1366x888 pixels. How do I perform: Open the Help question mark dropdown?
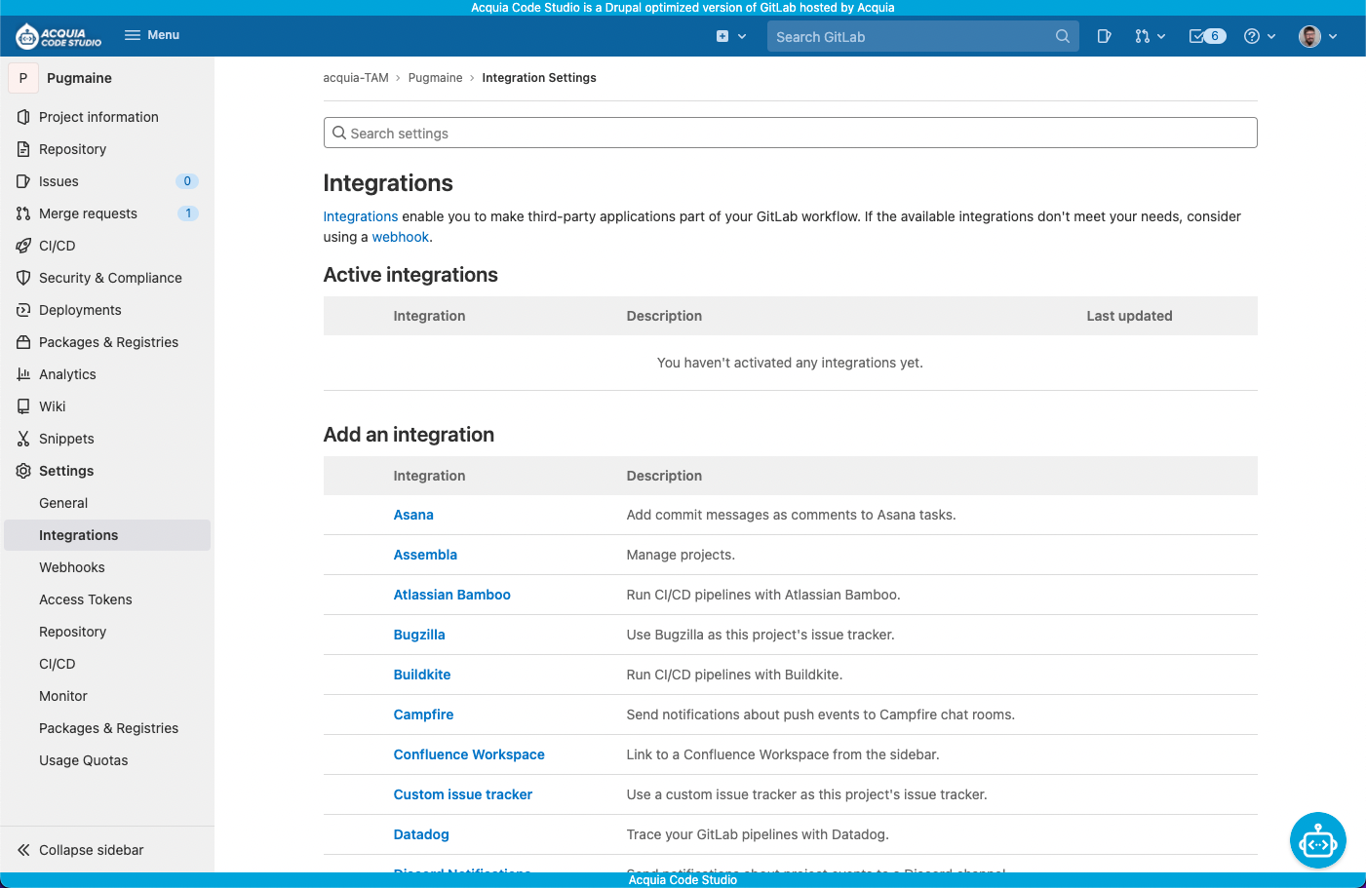1259,36
